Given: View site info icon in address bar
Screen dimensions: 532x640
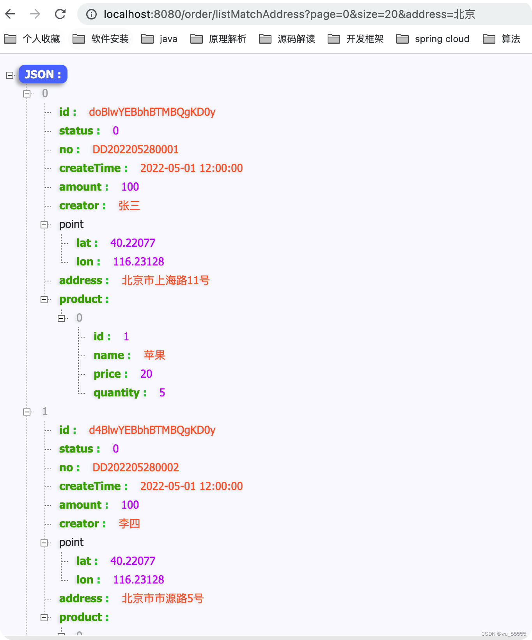Looking at the screenshot, I should 91,14.
